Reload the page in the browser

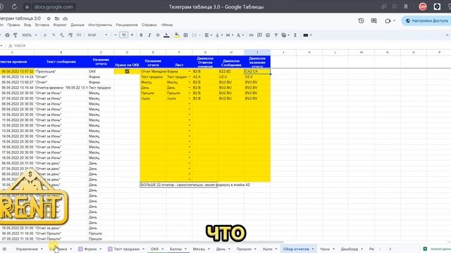tap(14, 6)
